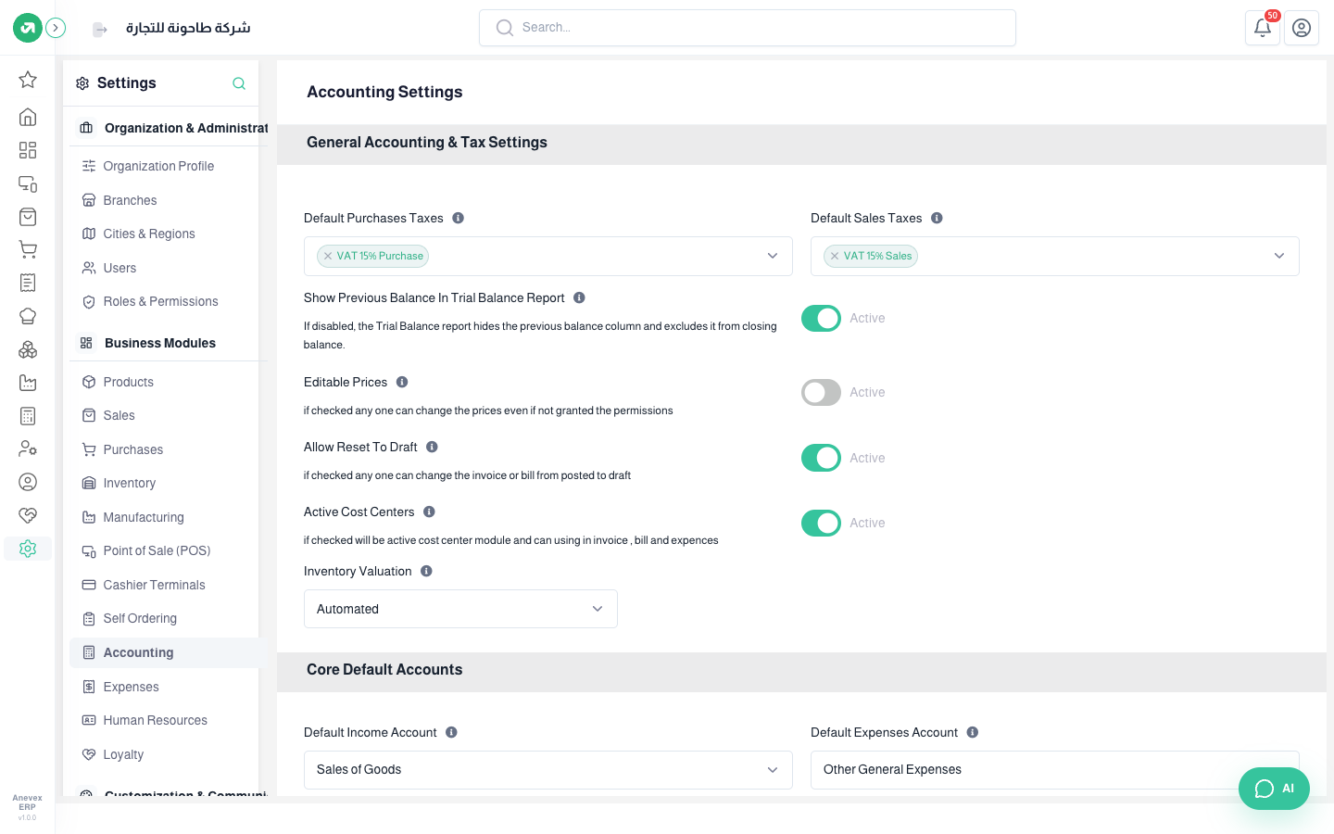Viewport: 1334px width, 834px height.
Task: Open the shopping cart icon in left rail
Action: point(28,249)
